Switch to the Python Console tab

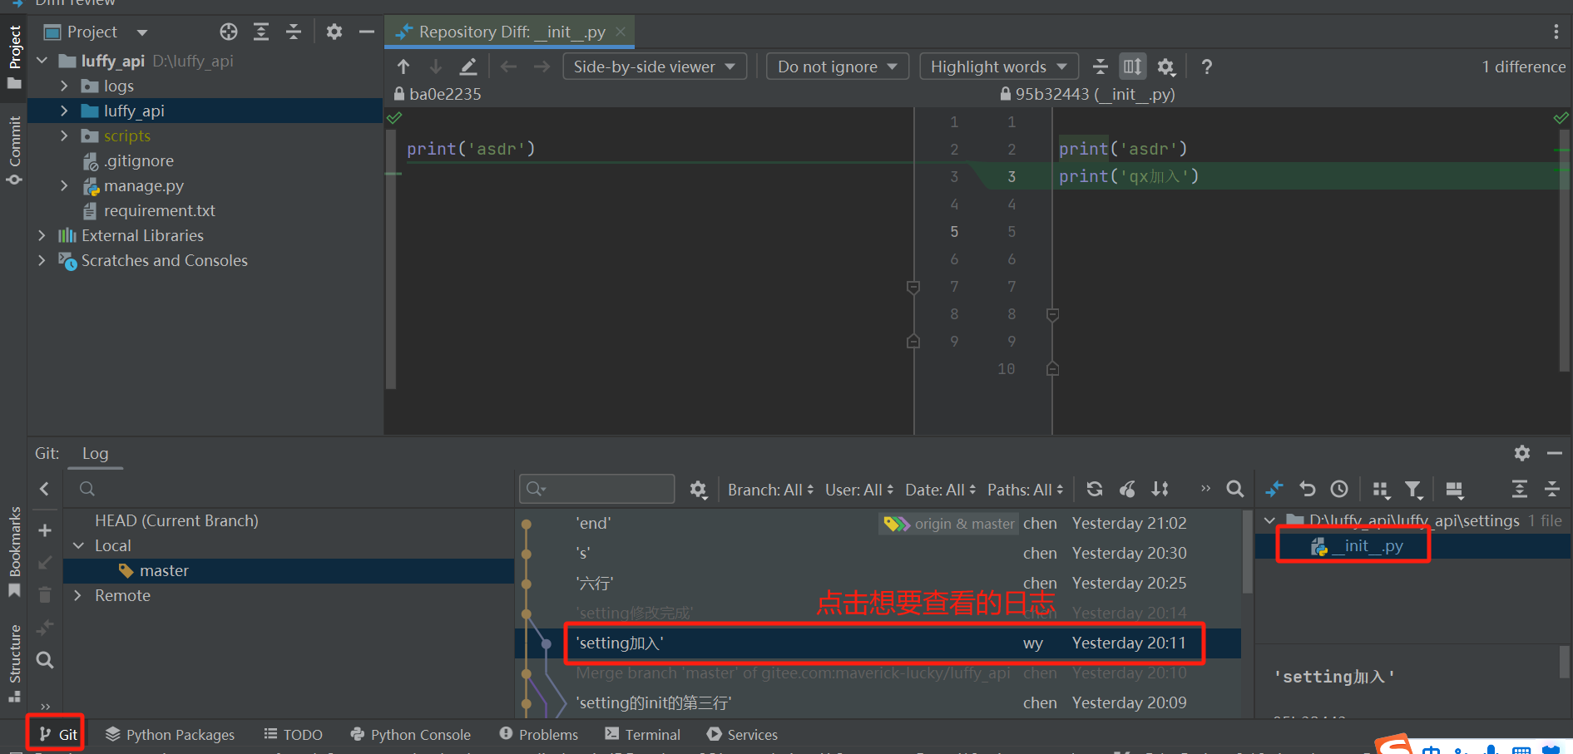click(x=411, y=735)
